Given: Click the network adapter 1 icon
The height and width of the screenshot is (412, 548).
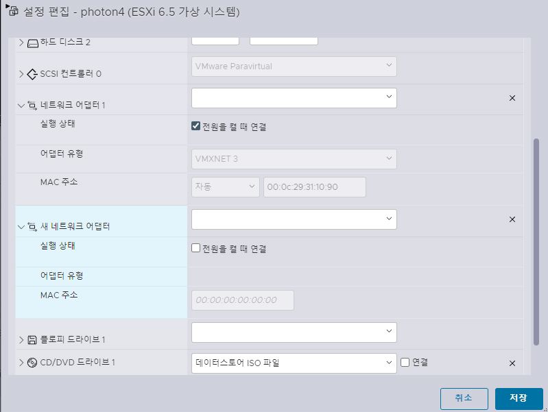Looking at the screenshot, I should [x=32, y=105].
